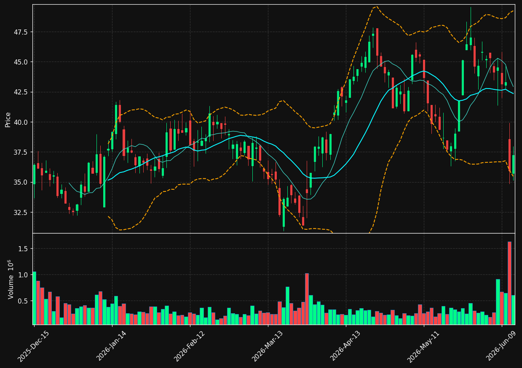
Task: Click the first green volume bar at Dec-15
Action: [34, 298]
